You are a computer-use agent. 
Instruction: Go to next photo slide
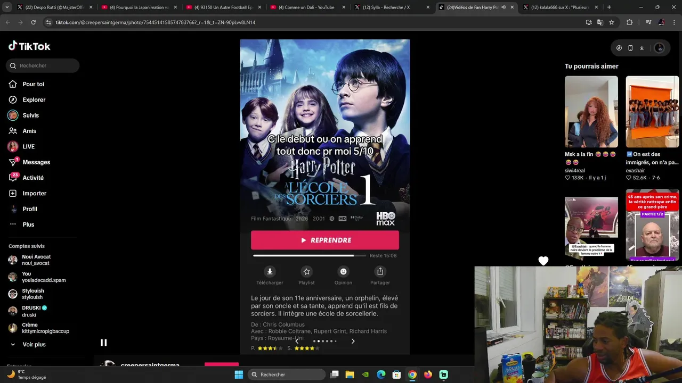click(353, 341)
